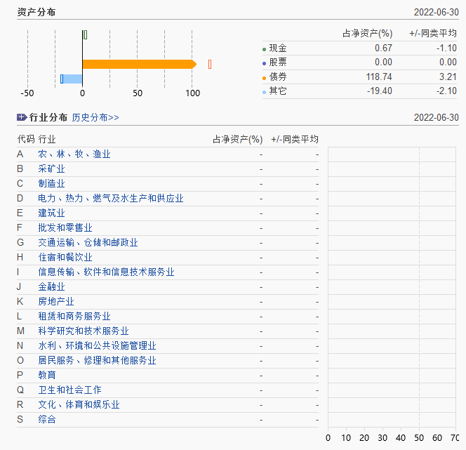Open the 卫生和社会工作 industry link
Screen dimensions: 466x450
click(69, 390)
